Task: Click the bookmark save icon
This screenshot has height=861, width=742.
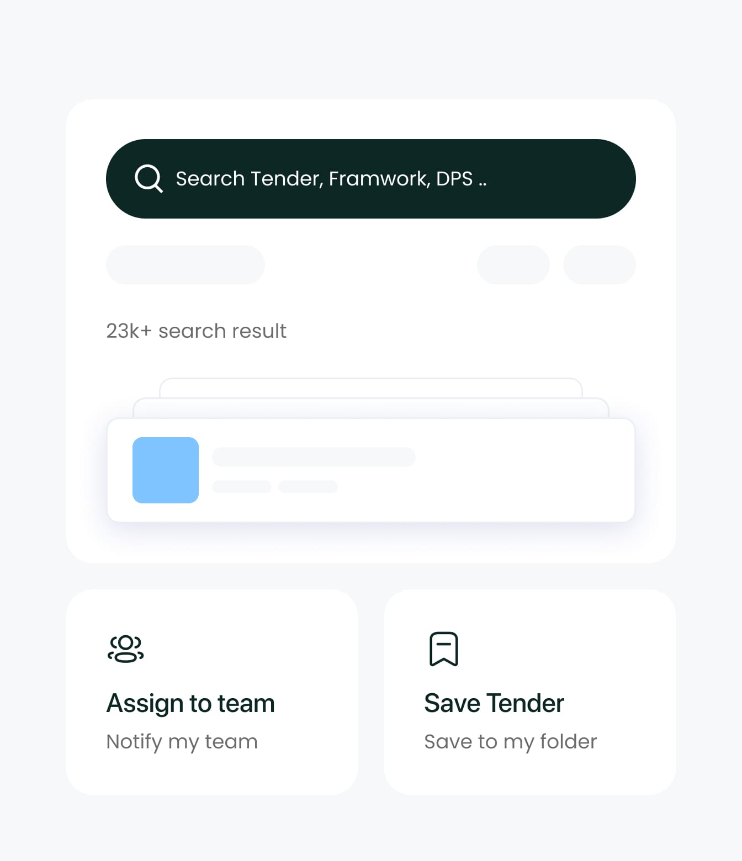Action: click(444, 649)
